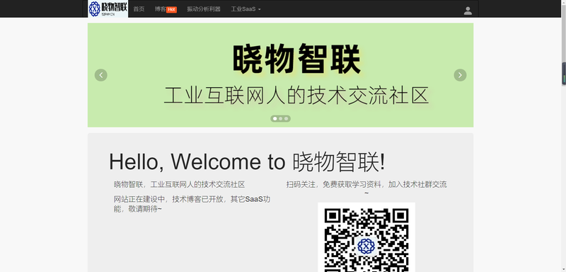Image resolution: width=566 pixels, height=272 pixels.
Task: Click the 晓物智联 logo in navbar
Action: tap(108, 8)
